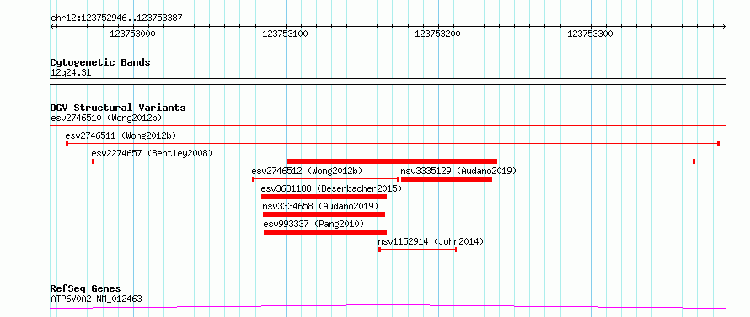Select the esv3681188 (Besenbacher2015) variant label
The height and width of the screenshot is (317, 750).
pyautogui.click(x=331, y=188)
